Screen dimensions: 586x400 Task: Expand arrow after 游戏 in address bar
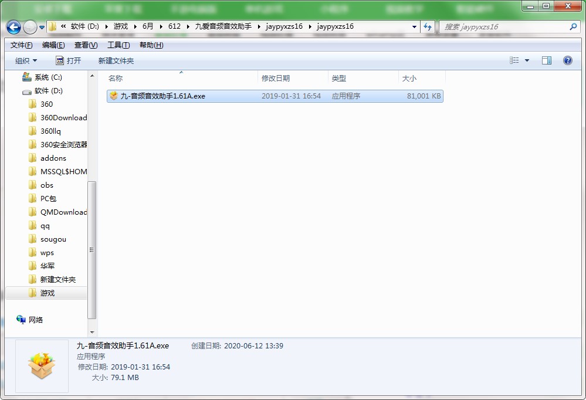click(136, 26)
